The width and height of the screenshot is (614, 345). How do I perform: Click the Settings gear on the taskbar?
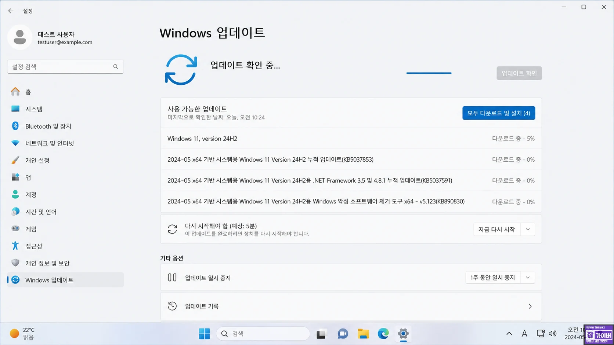click(x=403, y=334)
